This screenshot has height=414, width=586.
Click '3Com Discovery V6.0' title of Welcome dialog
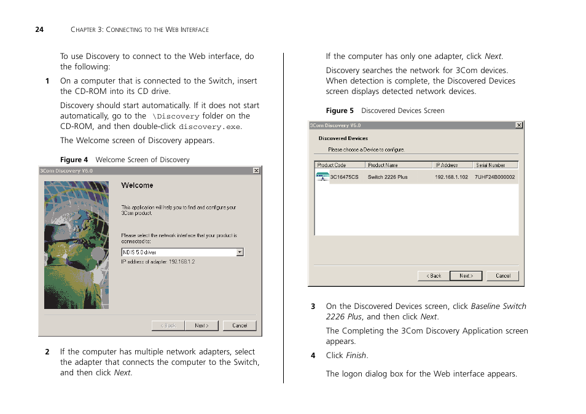(x=66, y=171)
